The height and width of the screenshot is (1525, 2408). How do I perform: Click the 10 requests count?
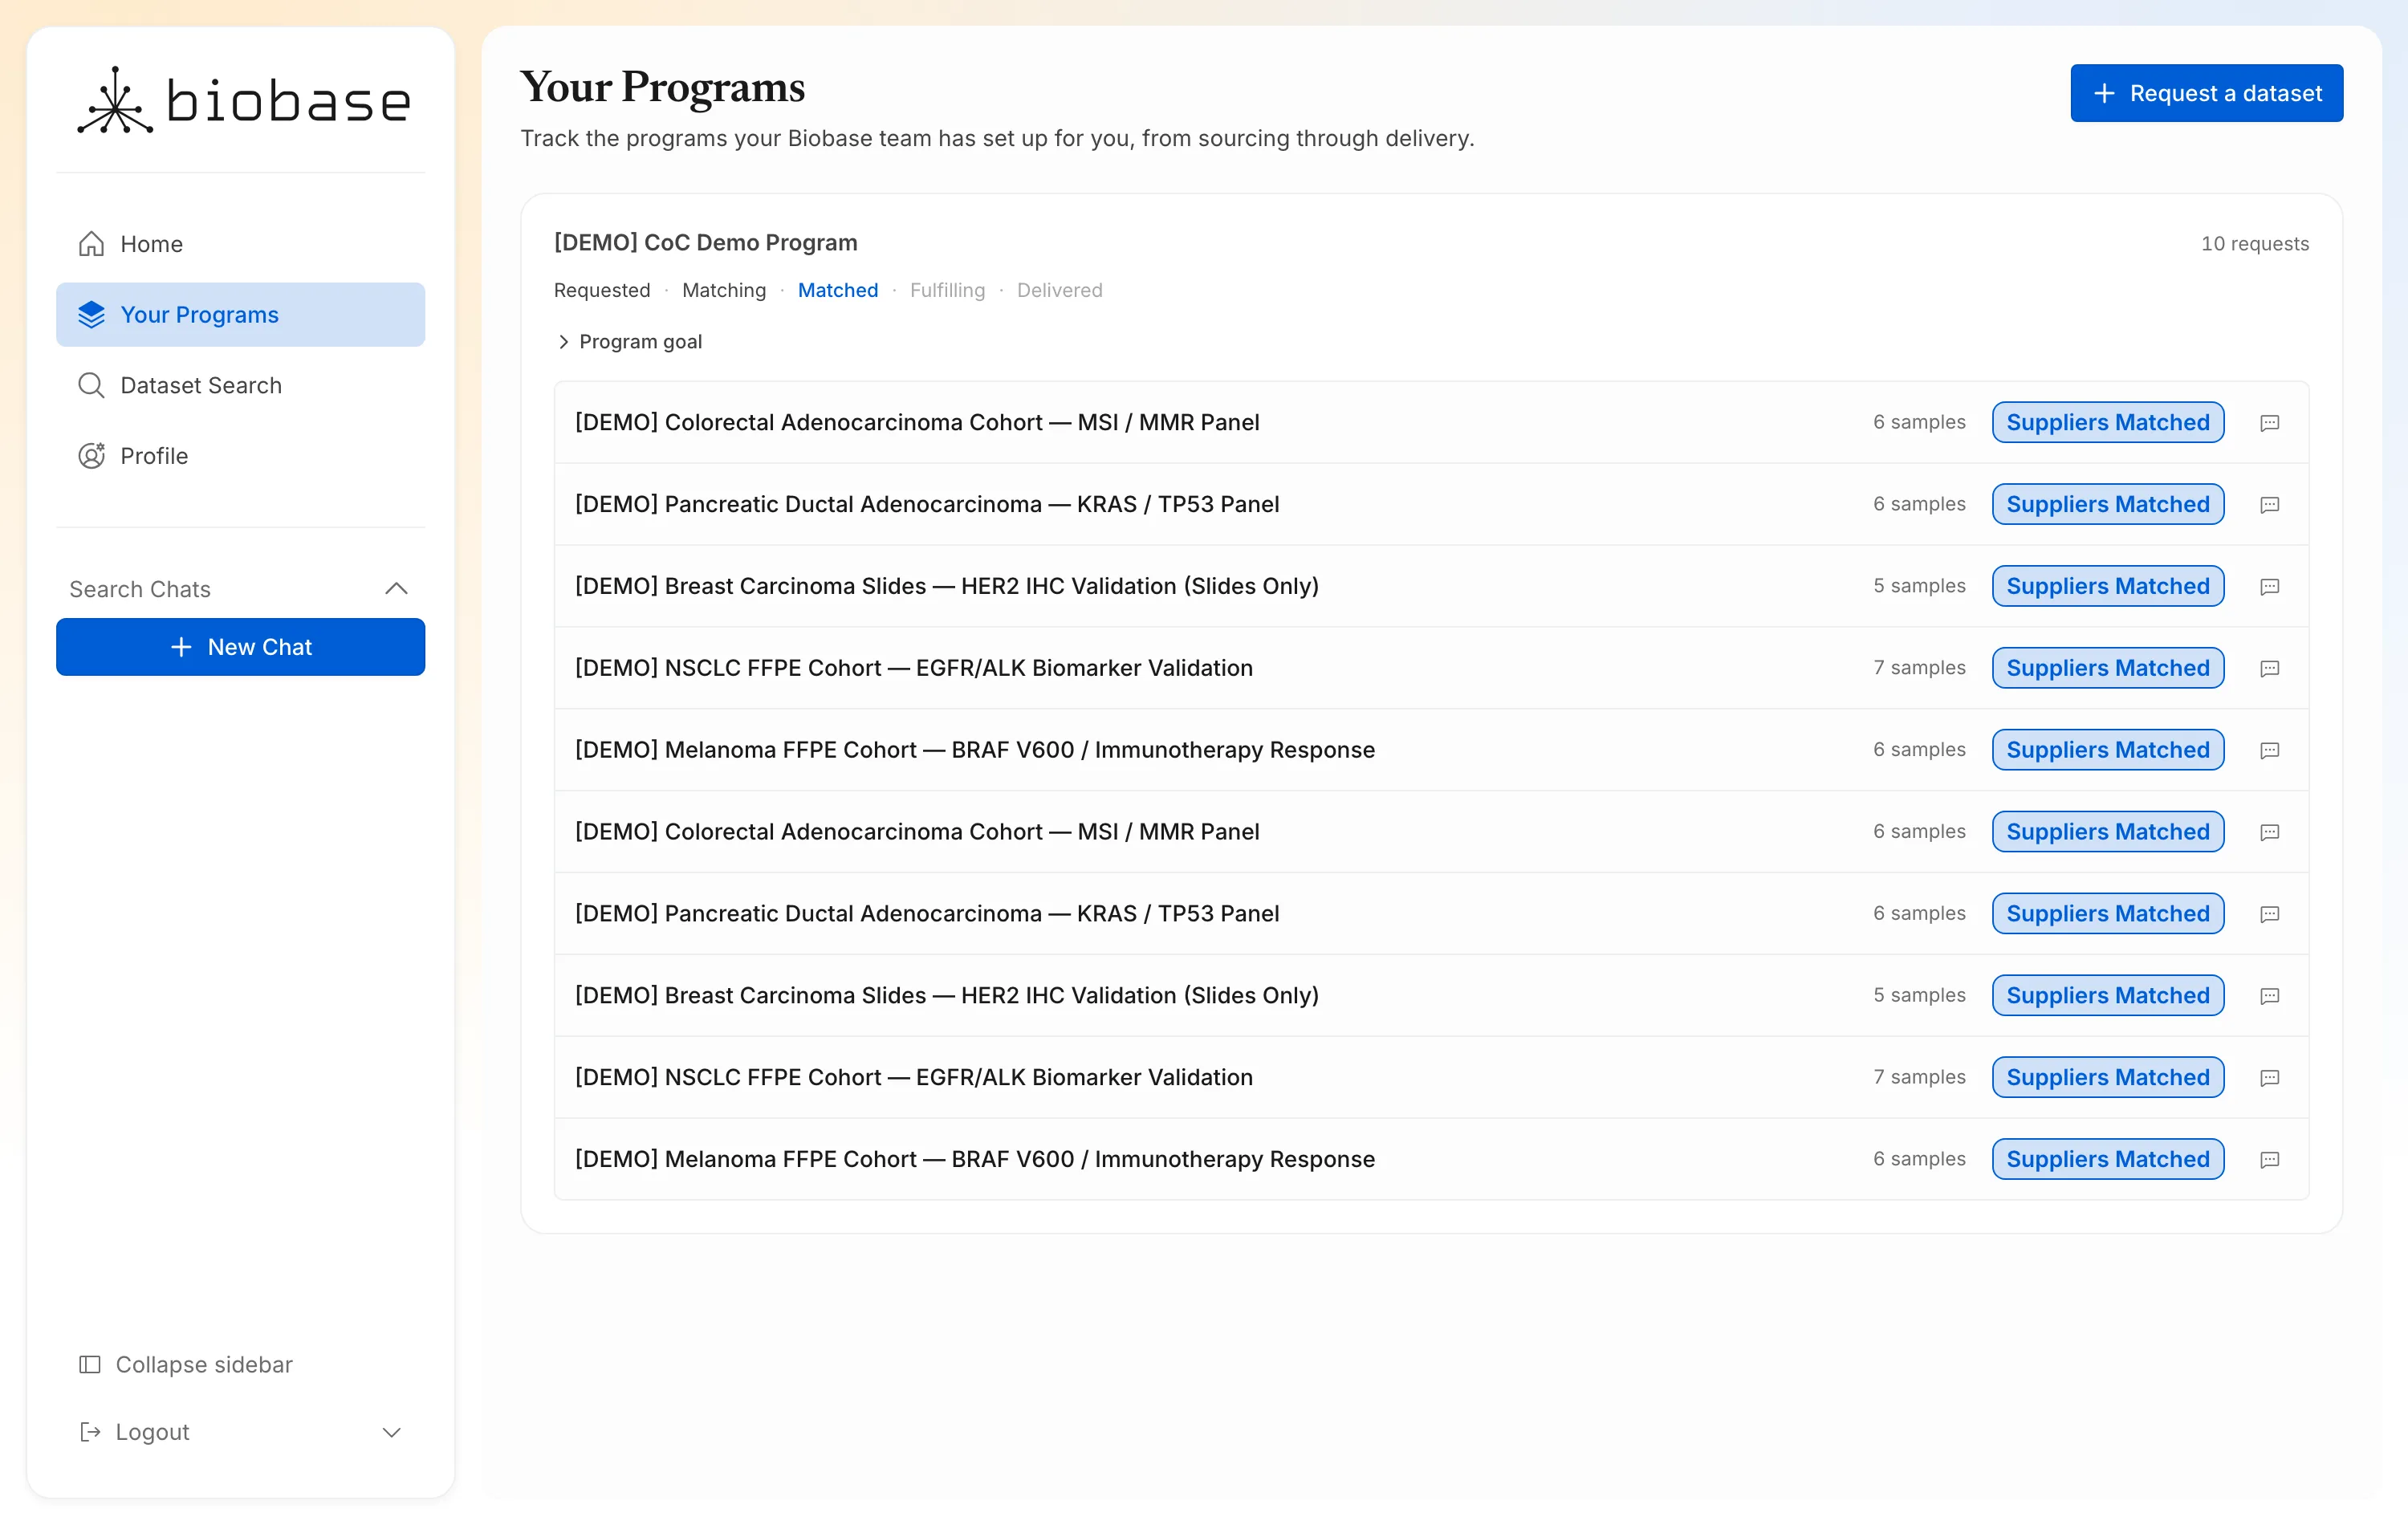coord(2254,243)
